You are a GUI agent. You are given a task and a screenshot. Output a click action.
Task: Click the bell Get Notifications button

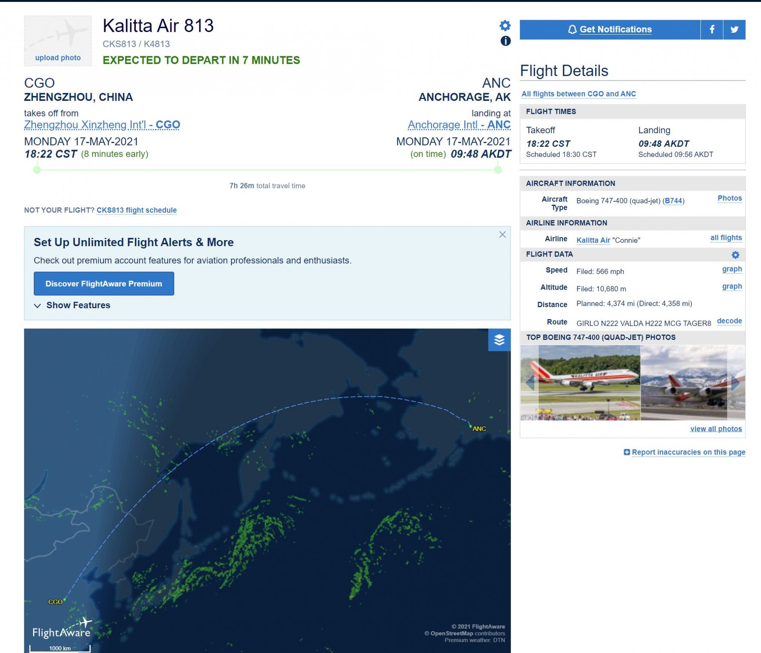click(x=610, y=29)
